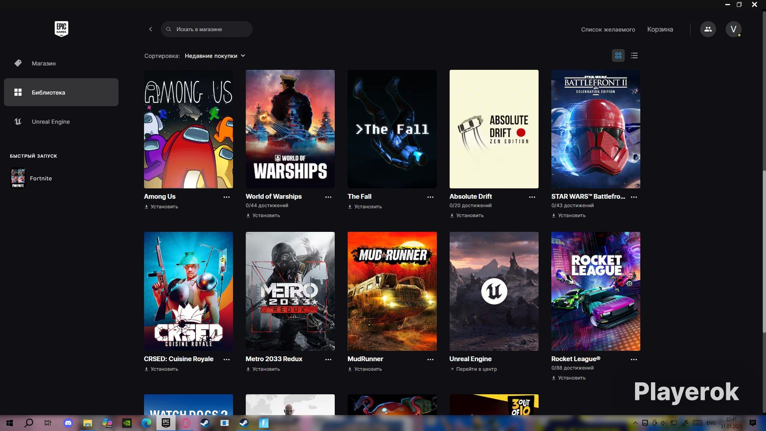Open more options for Among Us
This screenshot has width=766, height=431.
click(x=227, y=197)
